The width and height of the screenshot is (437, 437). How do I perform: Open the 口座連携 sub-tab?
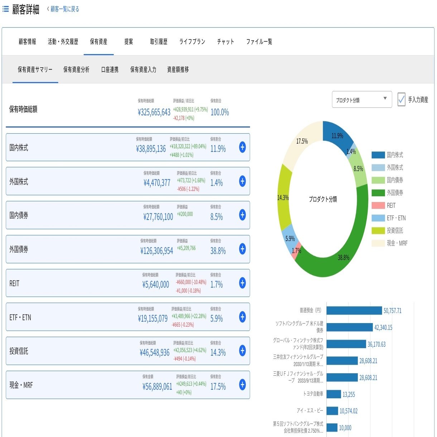tap(110, 69)
